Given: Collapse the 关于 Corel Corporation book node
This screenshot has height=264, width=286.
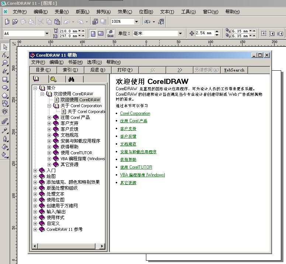Looking at the screenshot, I should 49,106.
